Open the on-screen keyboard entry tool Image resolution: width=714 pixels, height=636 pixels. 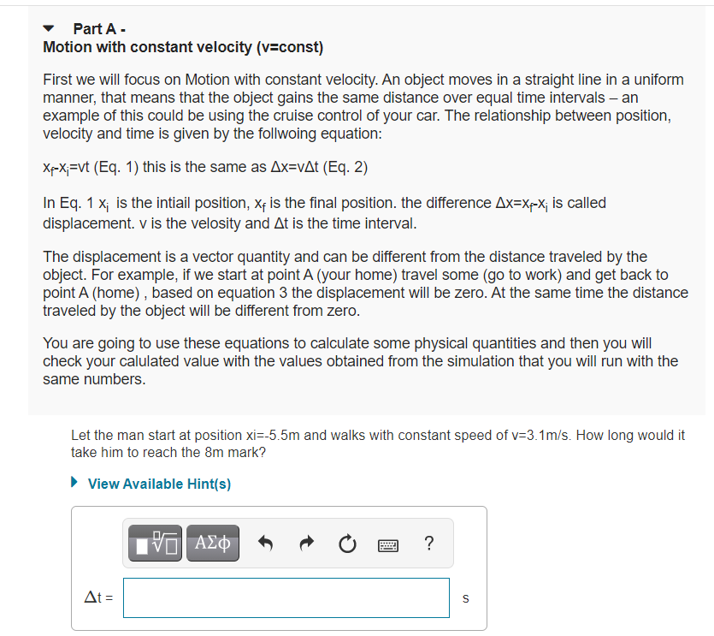[x=387, y=544]
